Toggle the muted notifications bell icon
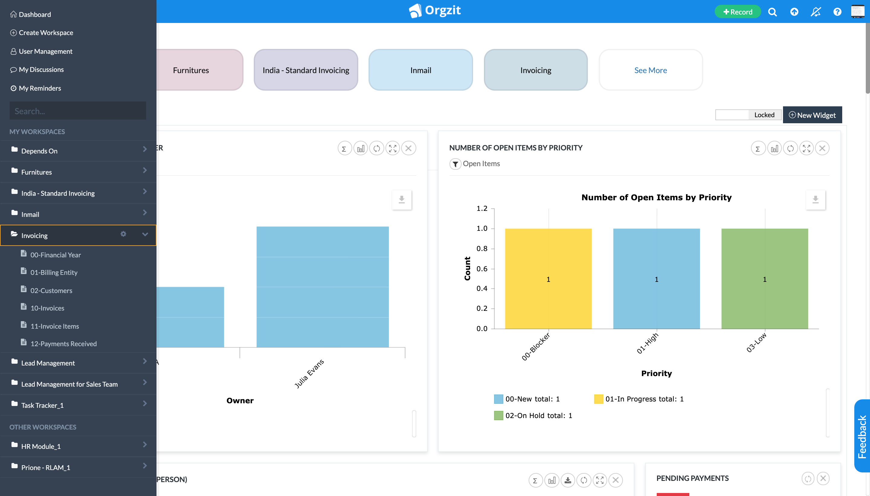This screenshot has width=870, height=496. [x=816, y=12]
